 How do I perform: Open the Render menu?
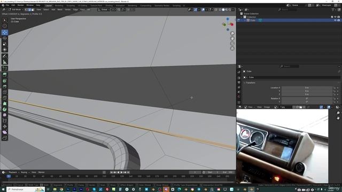21,5
